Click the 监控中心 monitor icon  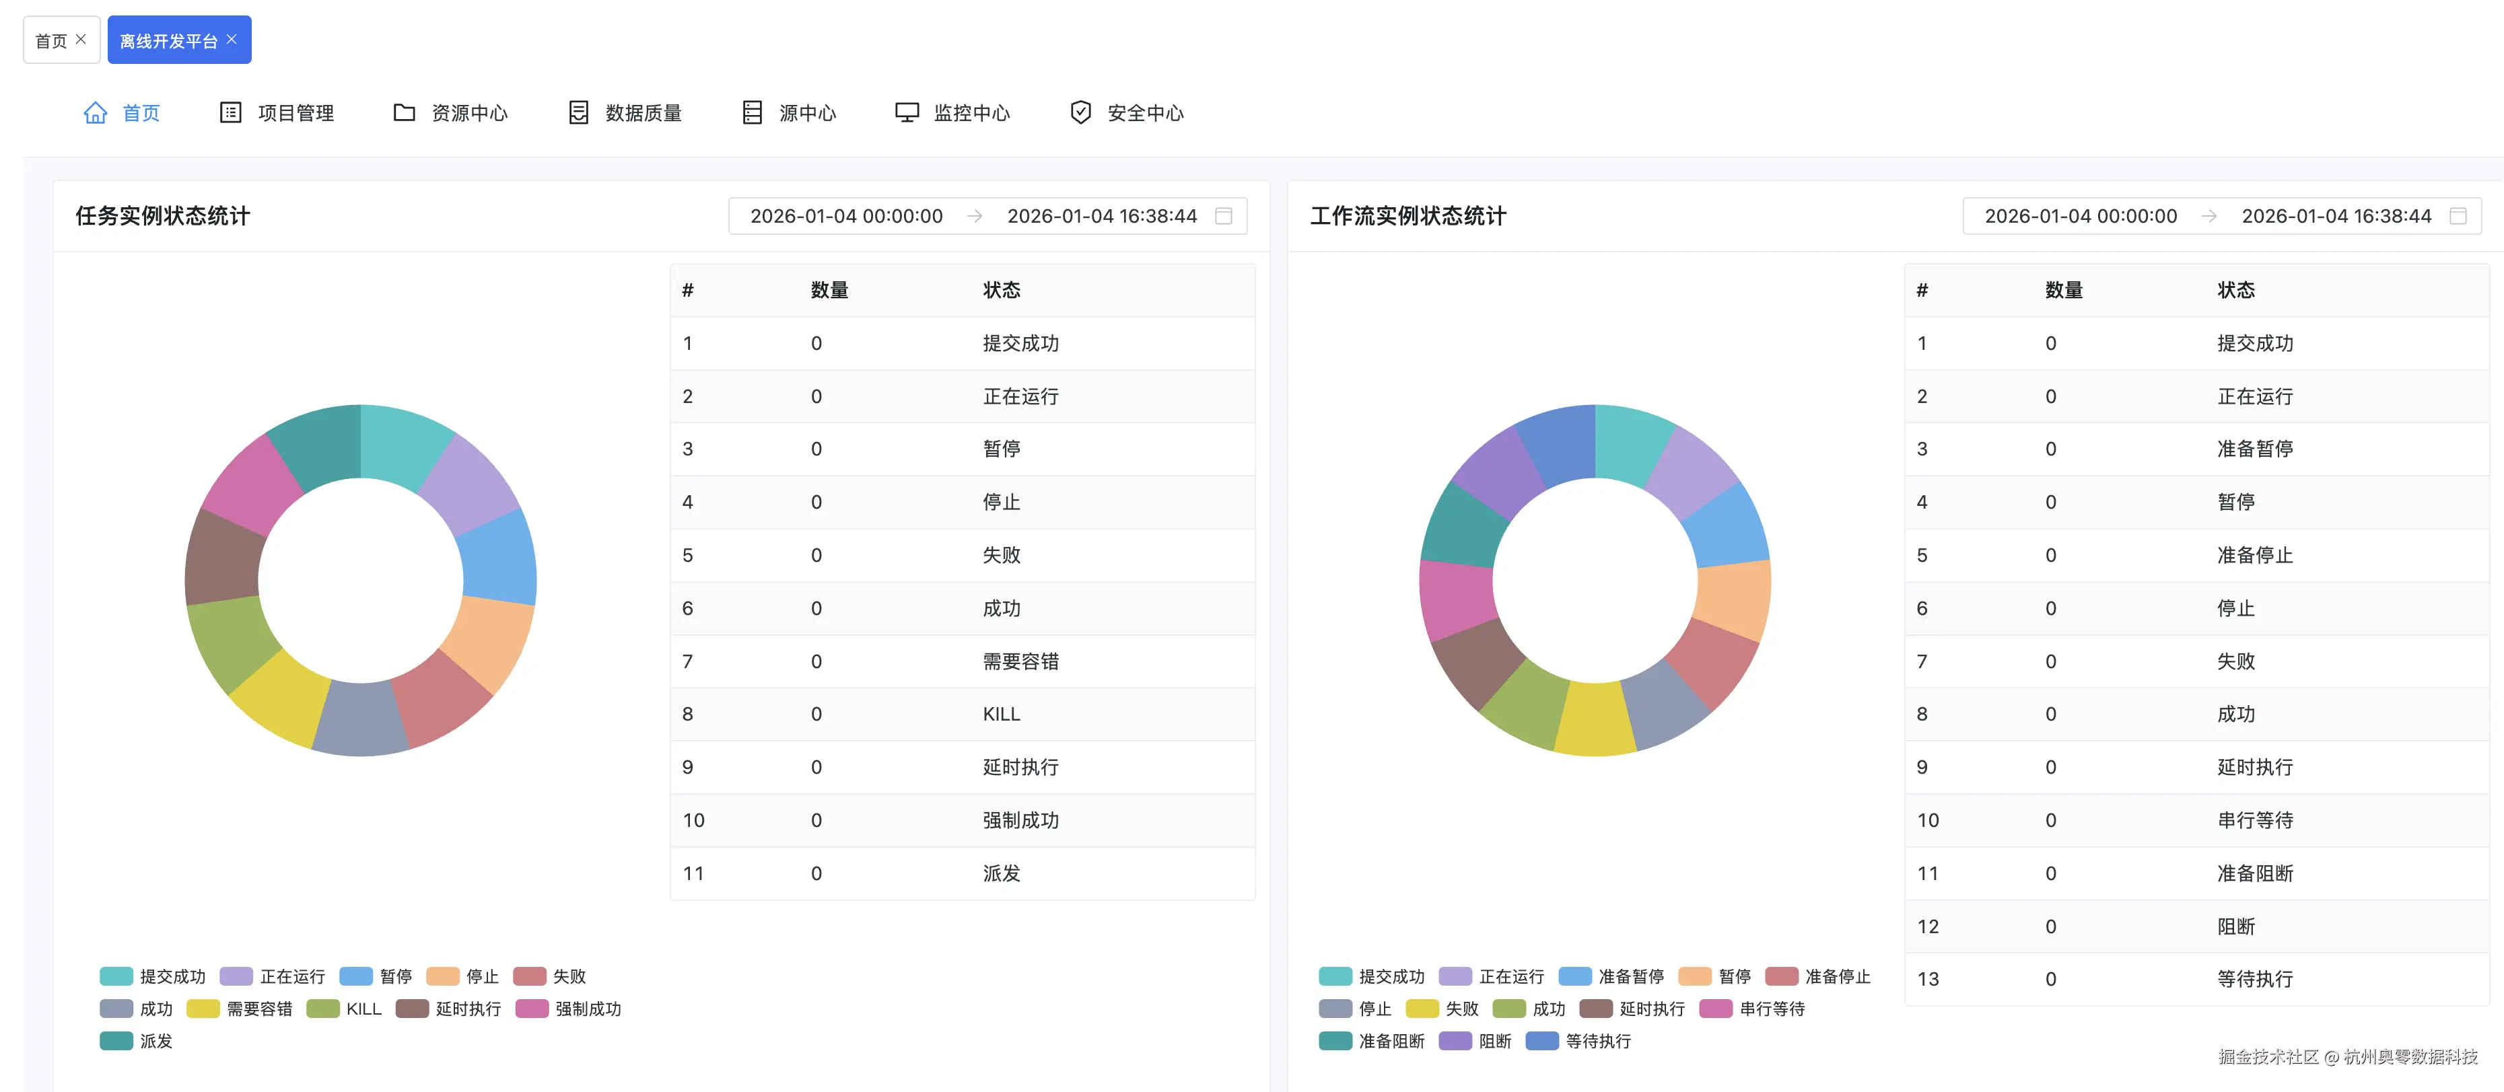907,112
